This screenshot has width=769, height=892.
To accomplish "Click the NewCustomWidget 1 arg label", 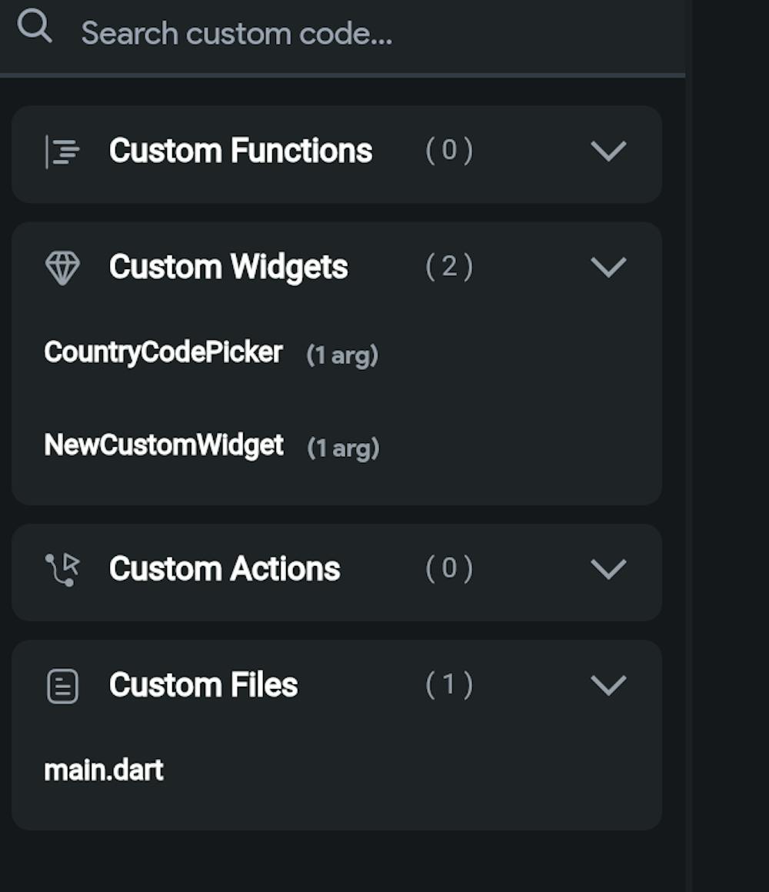I will [x=343, y=448].
